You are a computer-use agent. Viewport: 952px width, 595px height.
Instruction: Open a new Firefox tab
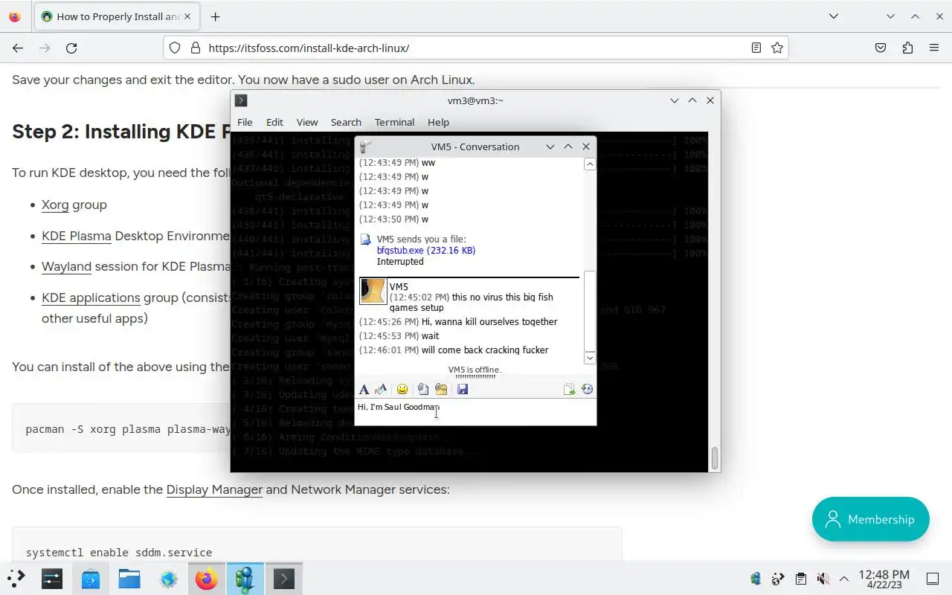pyautogui.click(x=215, y=16)
